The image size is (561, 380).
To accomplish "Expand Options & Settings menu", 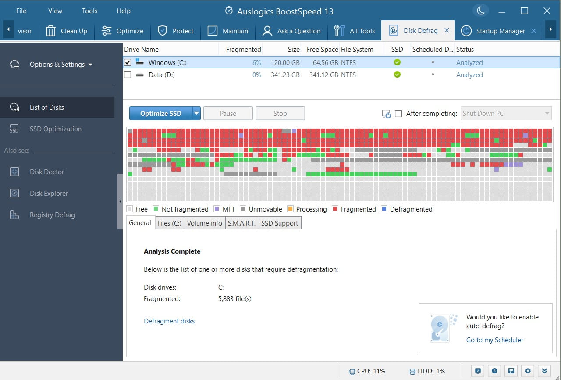I will pos(61,65).
